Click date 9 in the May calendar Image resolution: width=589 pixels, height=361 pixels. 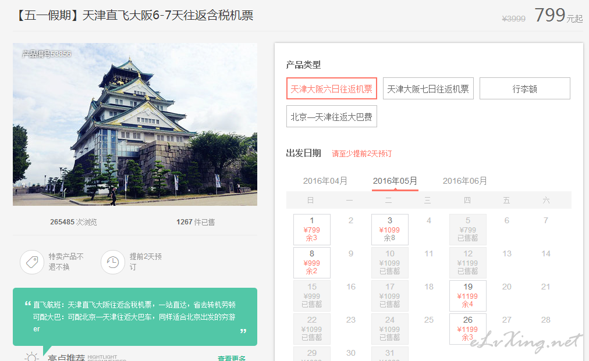[351, 253]
